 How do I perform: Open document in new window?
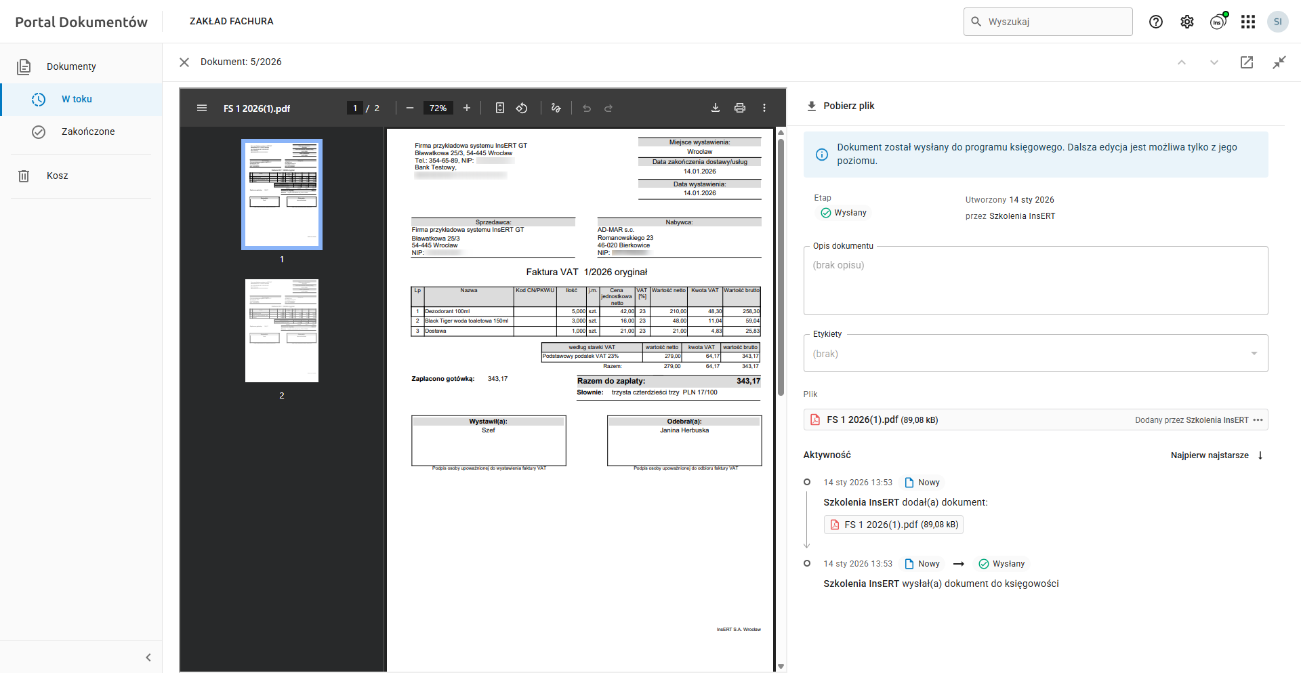[1246, 62]
